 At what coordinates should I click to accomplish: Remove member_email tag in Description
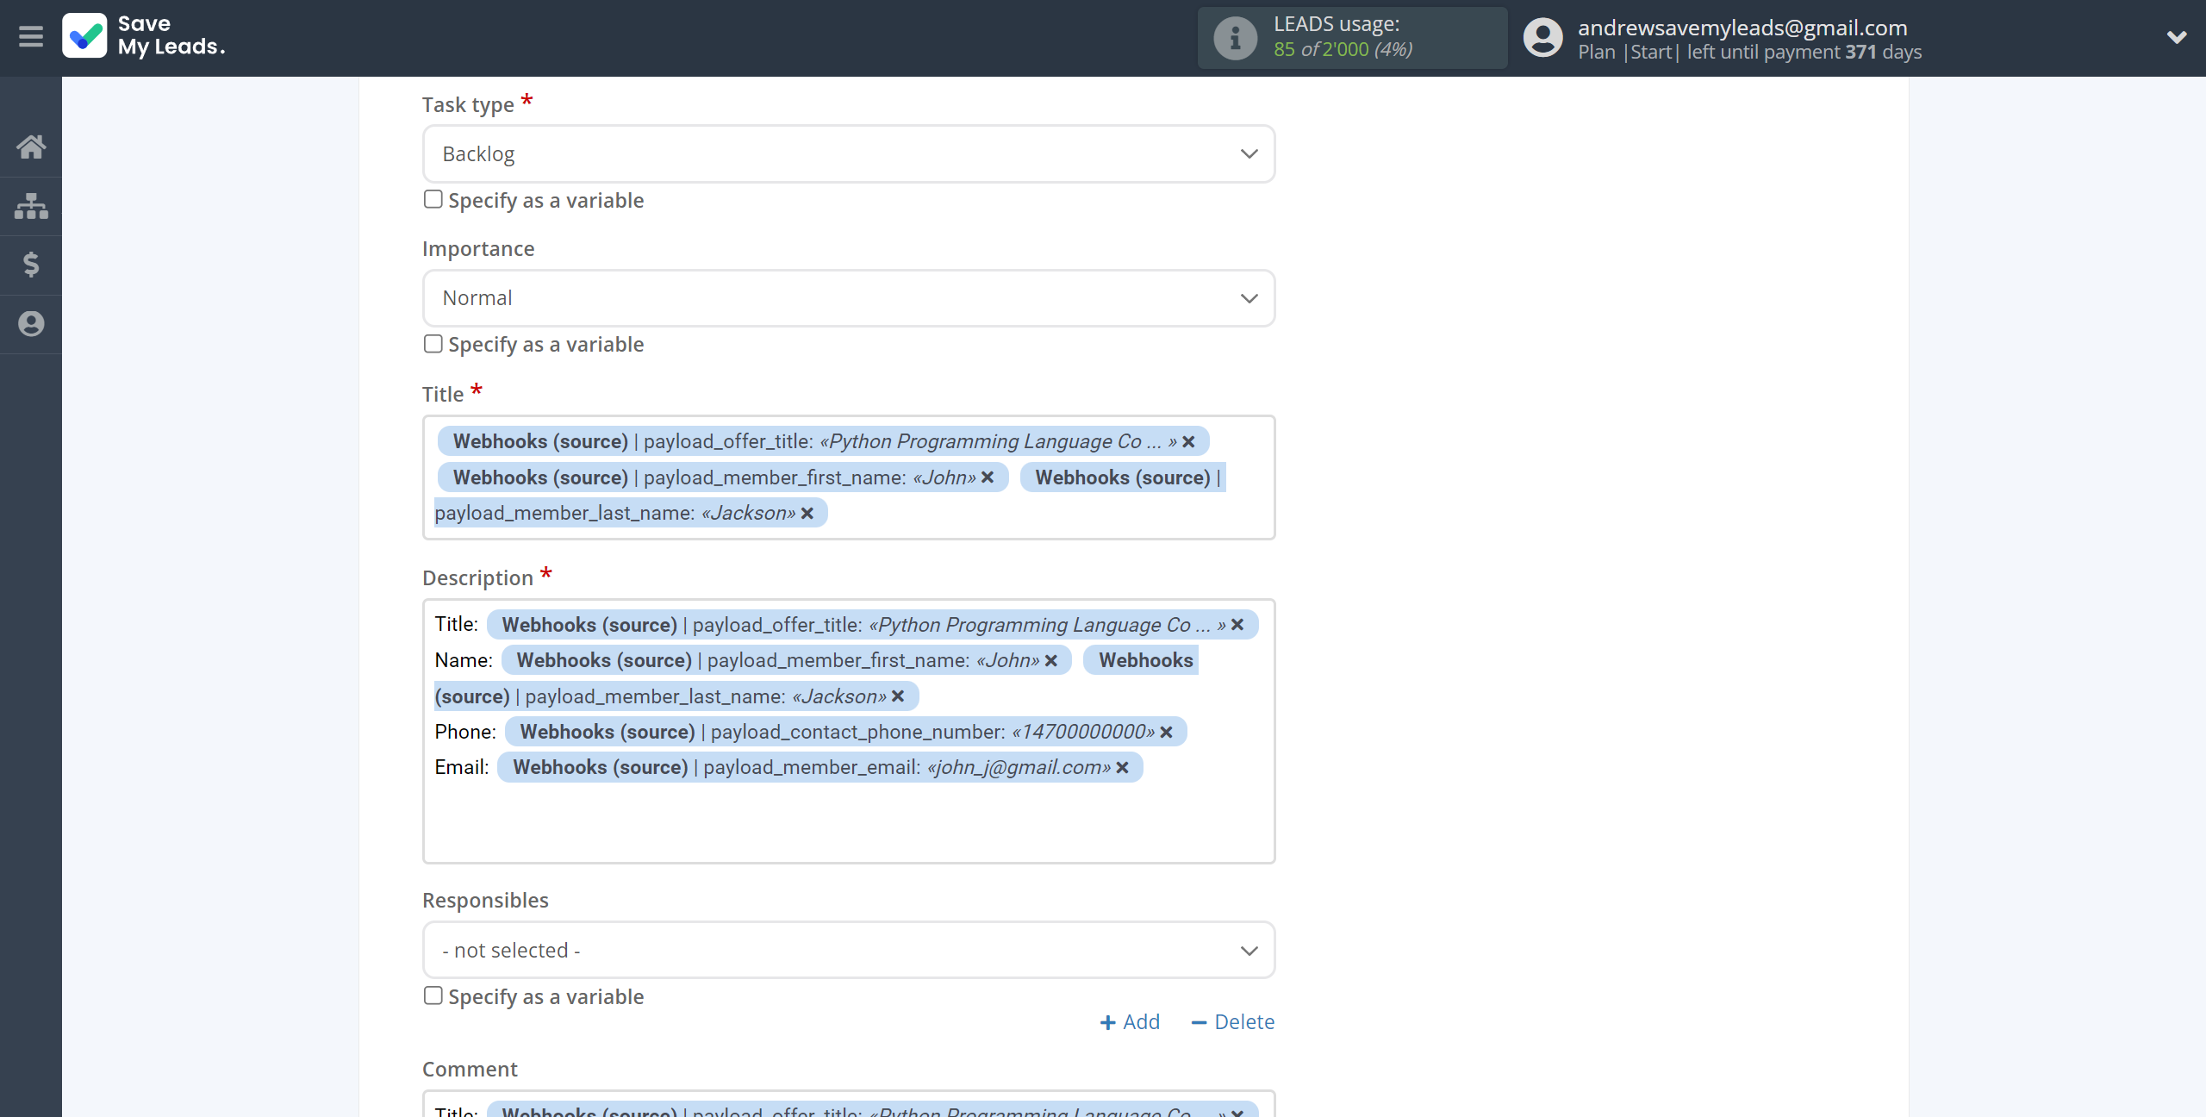pos(1122,768)
